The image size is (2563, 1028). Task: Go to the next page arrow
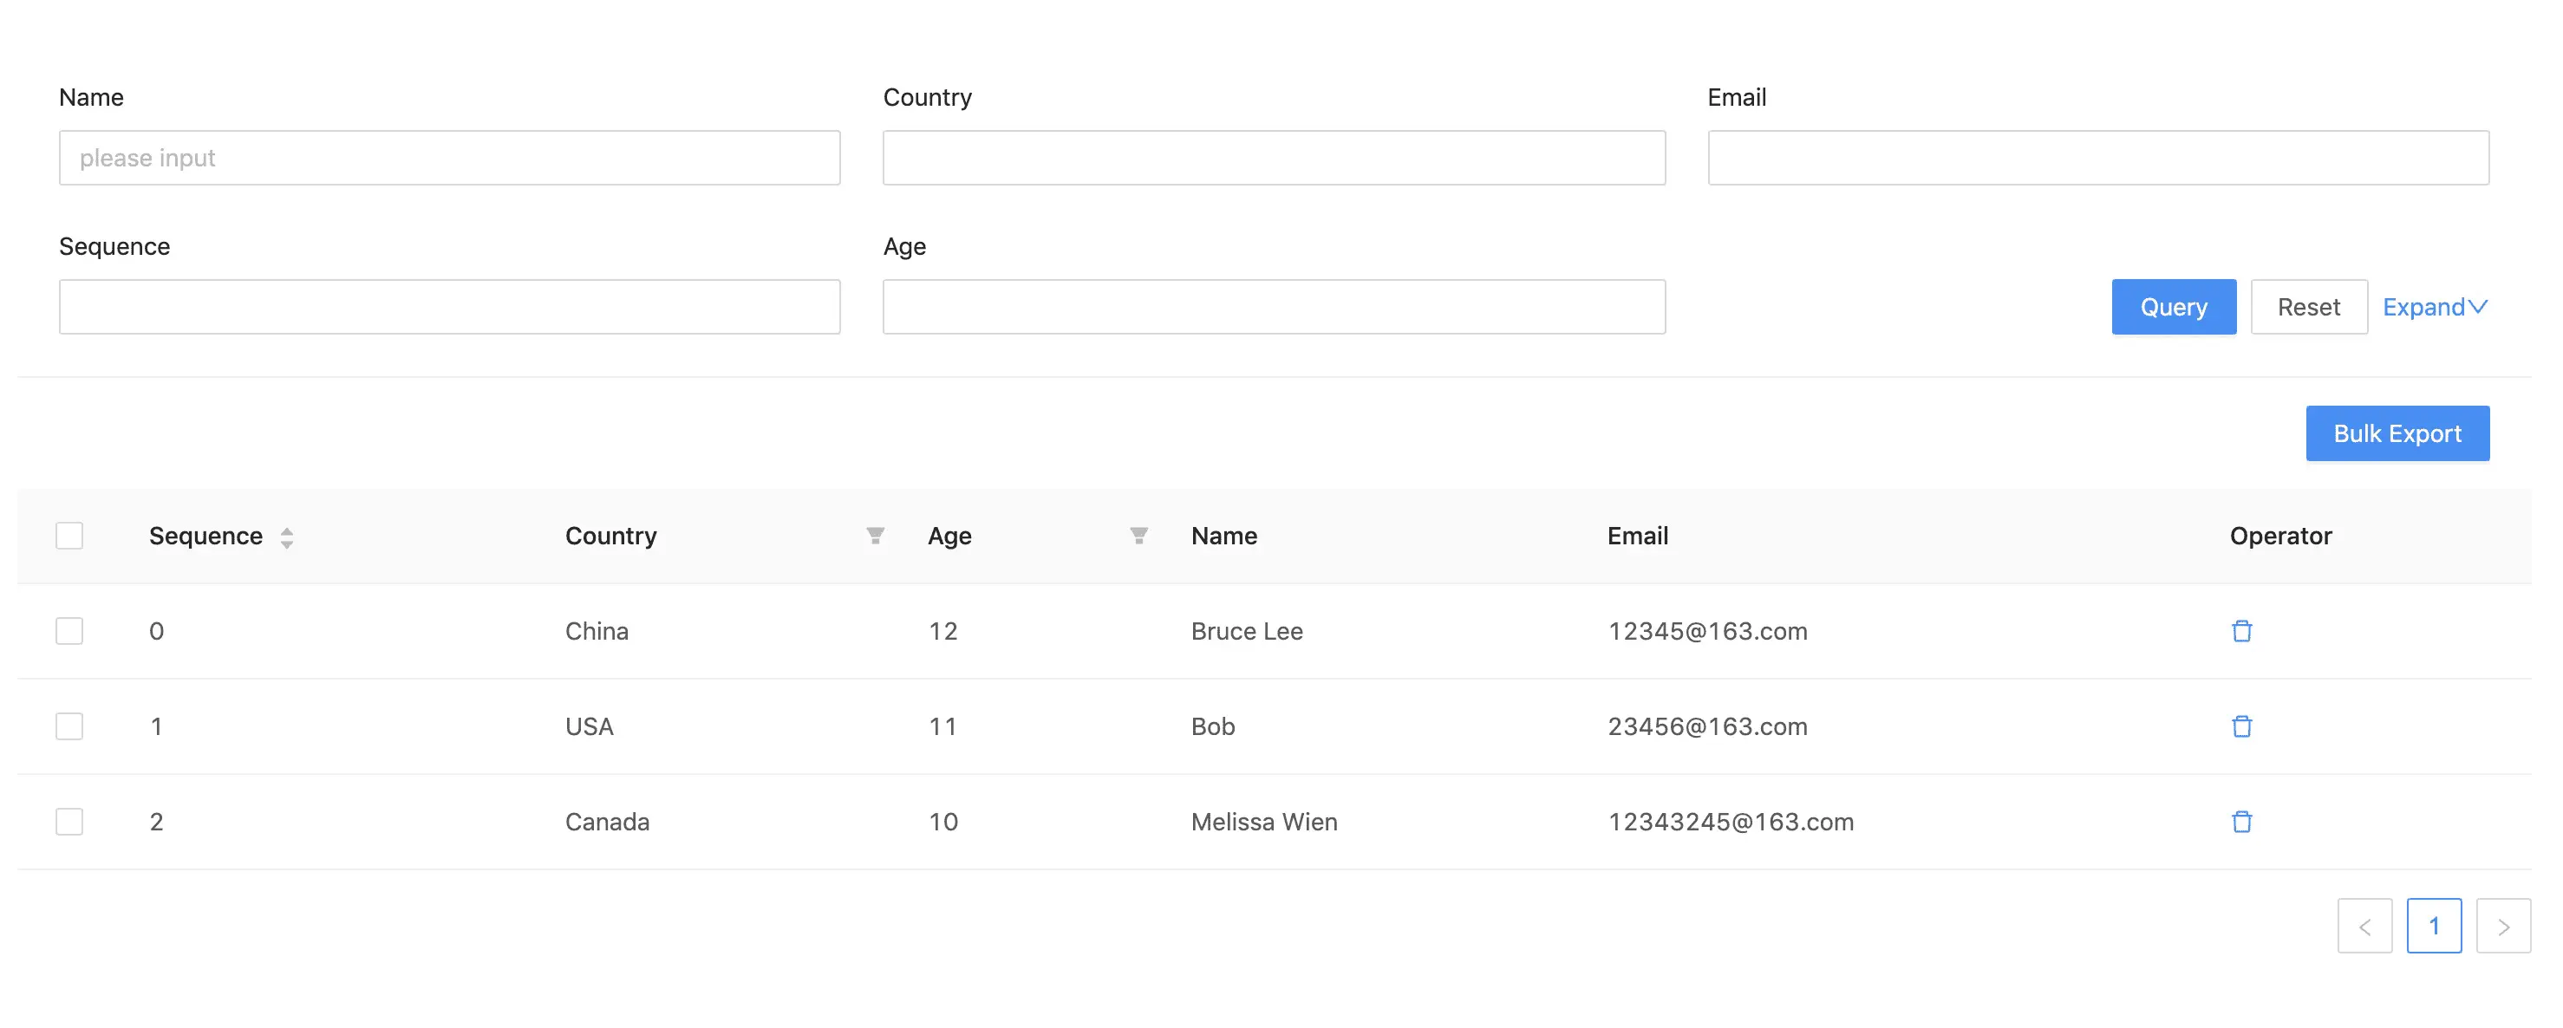tap(2502, 927)
